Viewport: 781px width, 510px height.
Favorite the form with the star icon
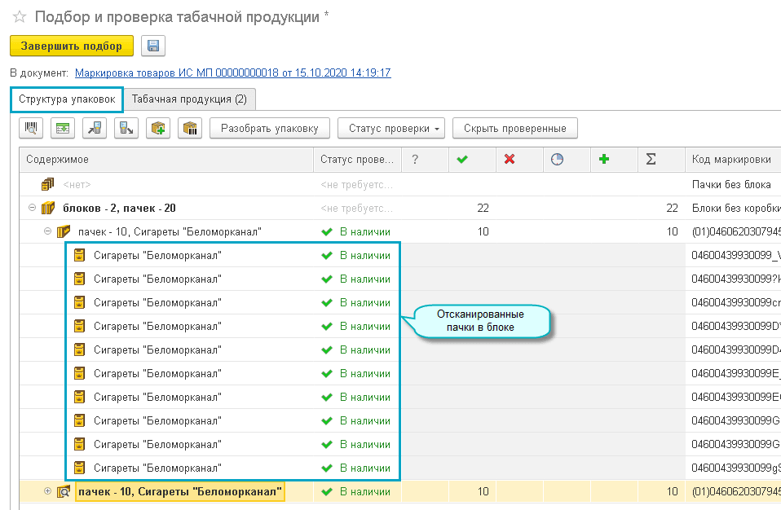click(x=20, y=16)
